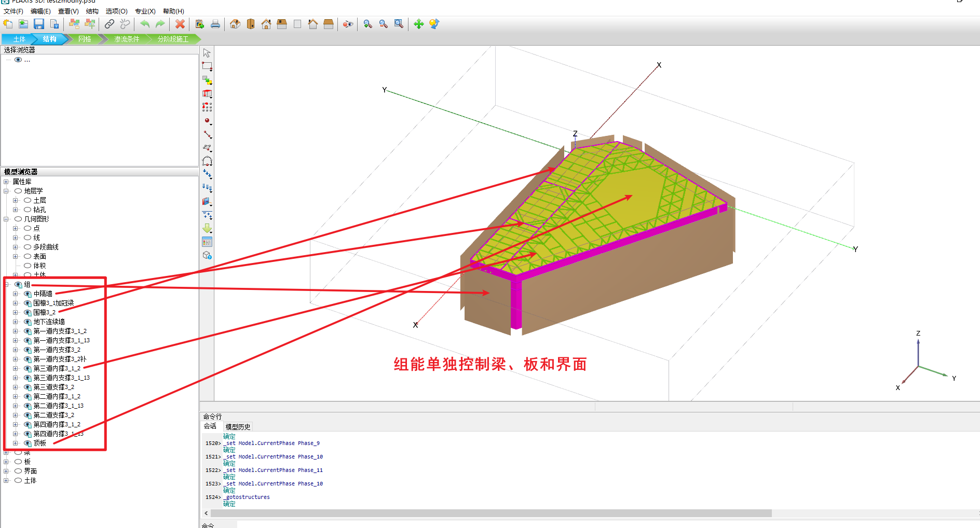
Task: Click the New project icon
Action: [8, 24]
